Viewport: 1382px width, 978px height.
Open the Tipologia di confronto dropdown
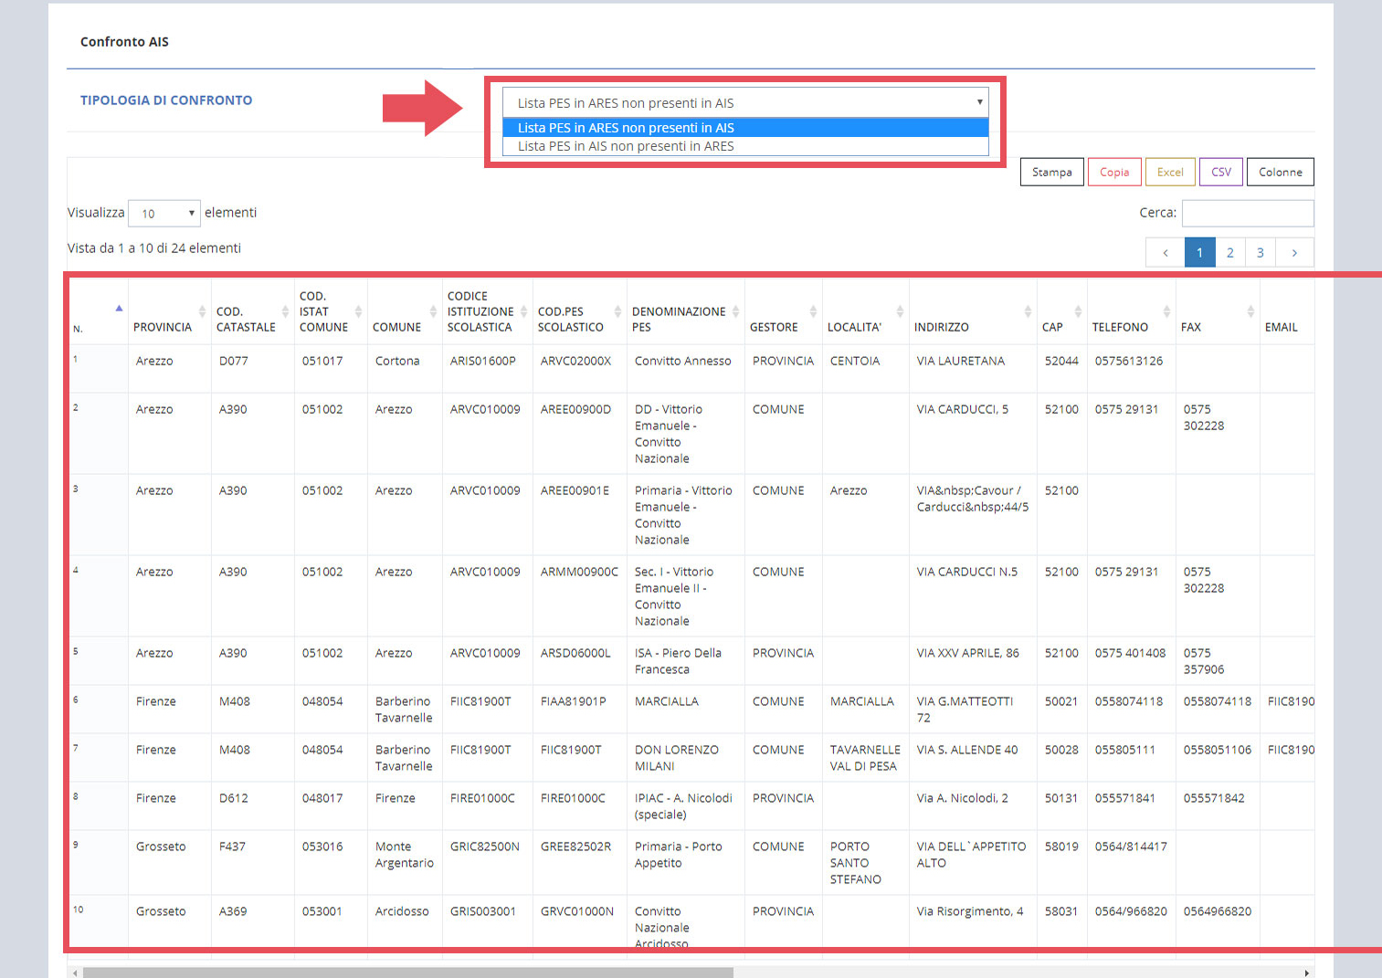pyautogui.click(x=745, y=102)
